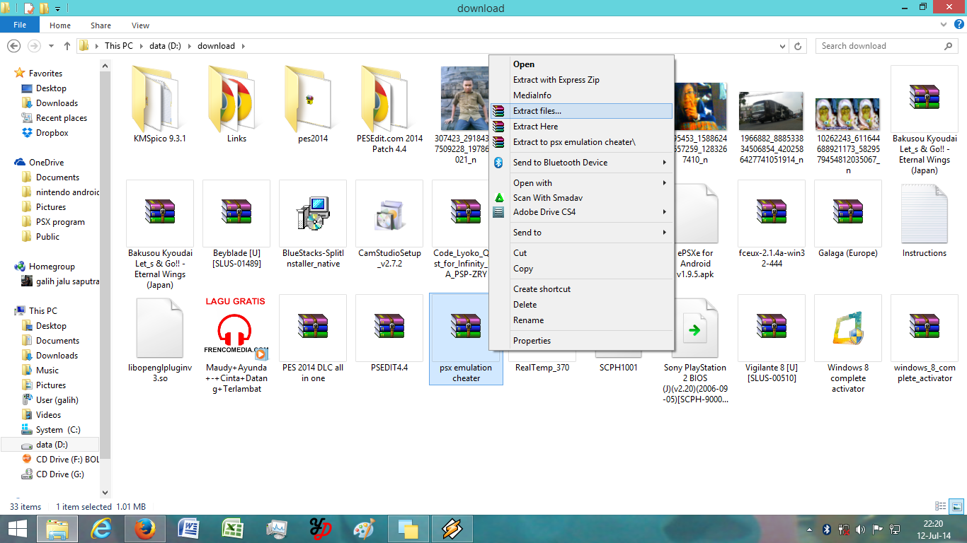Select the Maudy+Ayunda mp3 file
The width and height of the screenshot is (967, 543).
[x=236, y=344]
